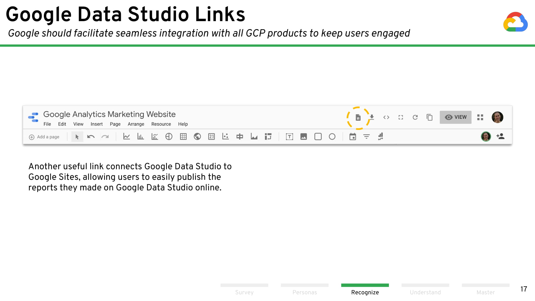The image size is (535, 301).
Task: Open the Page menu
Action: pyautogui.click(x=115, y=124)
